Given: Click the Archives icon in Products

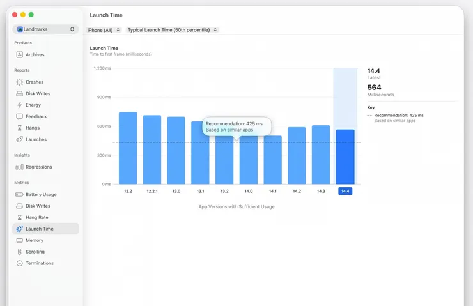Looking at the screenshot, I should point(19,55).
